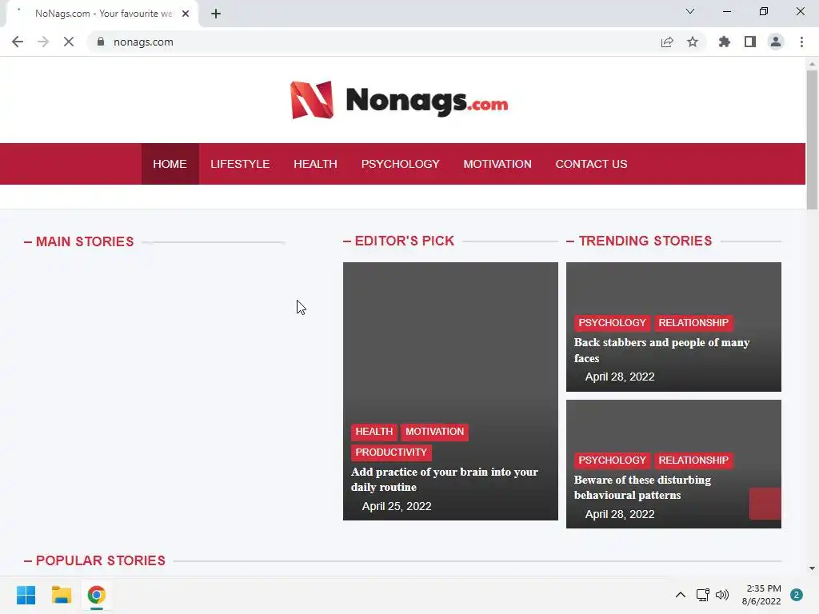The height and width of the screenshot is (614, 819).
Task: Click the NoNags.com browser tab
Action: [x=102, y=14]
